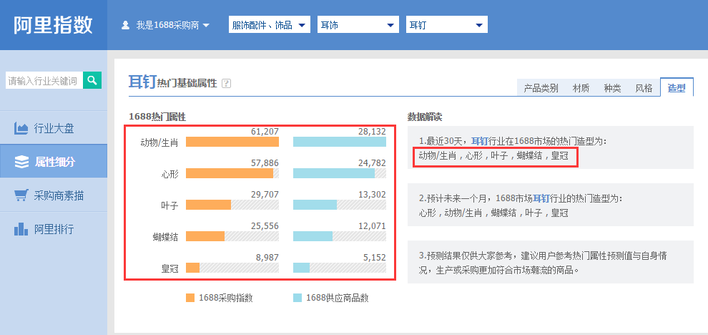Select the 材质 tab
This screenshot has width=708, height=335.
click(581, 88)
